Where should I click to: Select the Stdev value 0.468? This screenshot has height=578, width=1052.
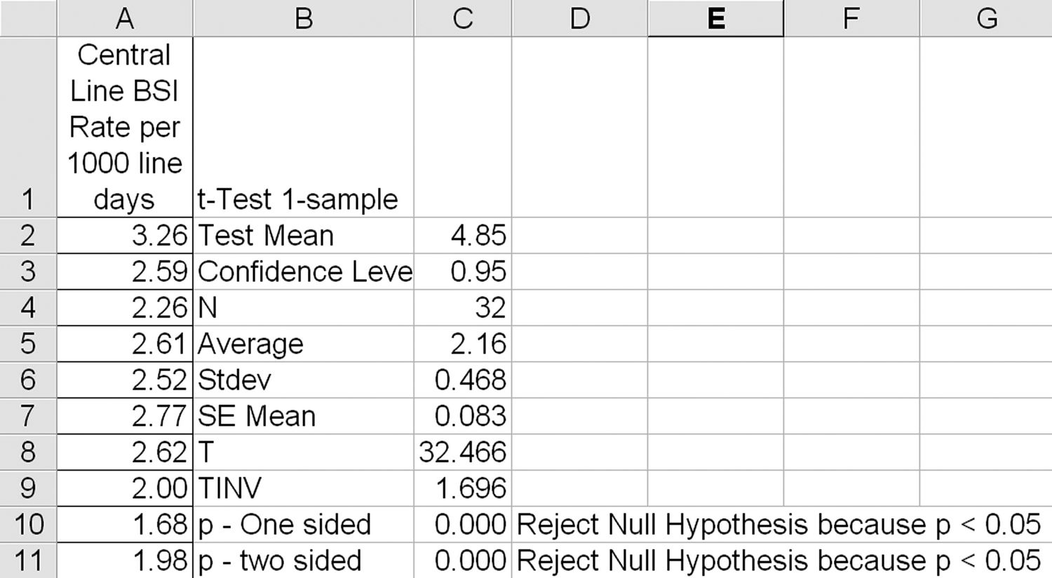coord(463,380)
